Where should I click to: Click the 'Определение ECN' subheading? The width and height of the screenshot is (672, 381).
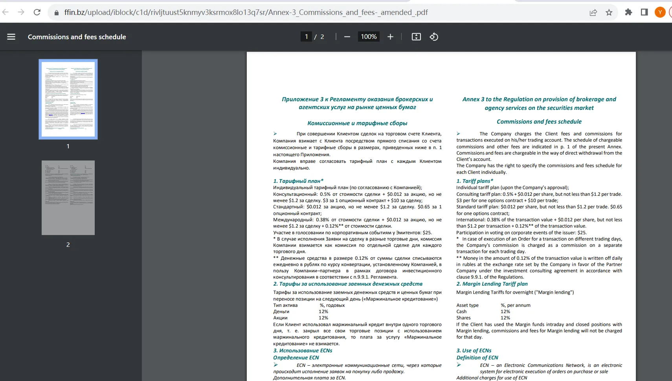(x=296, y=357)
